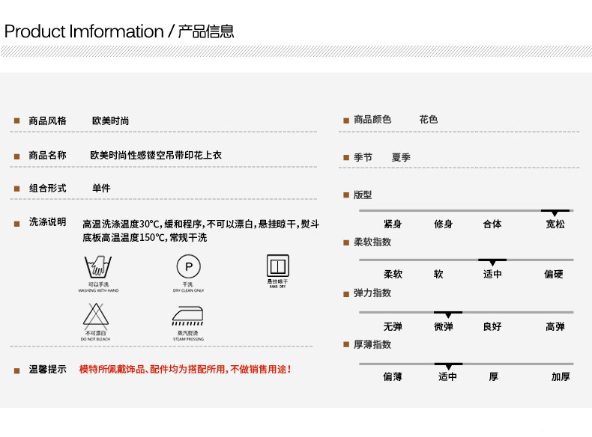Click the steam pressing iron icon
This screenshot has height=437, width=592.
pos(187,316)
